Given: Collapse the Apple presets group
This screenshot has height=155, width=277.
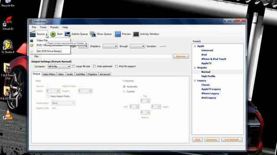Looking at the screenshot, I should coord(195,46).
